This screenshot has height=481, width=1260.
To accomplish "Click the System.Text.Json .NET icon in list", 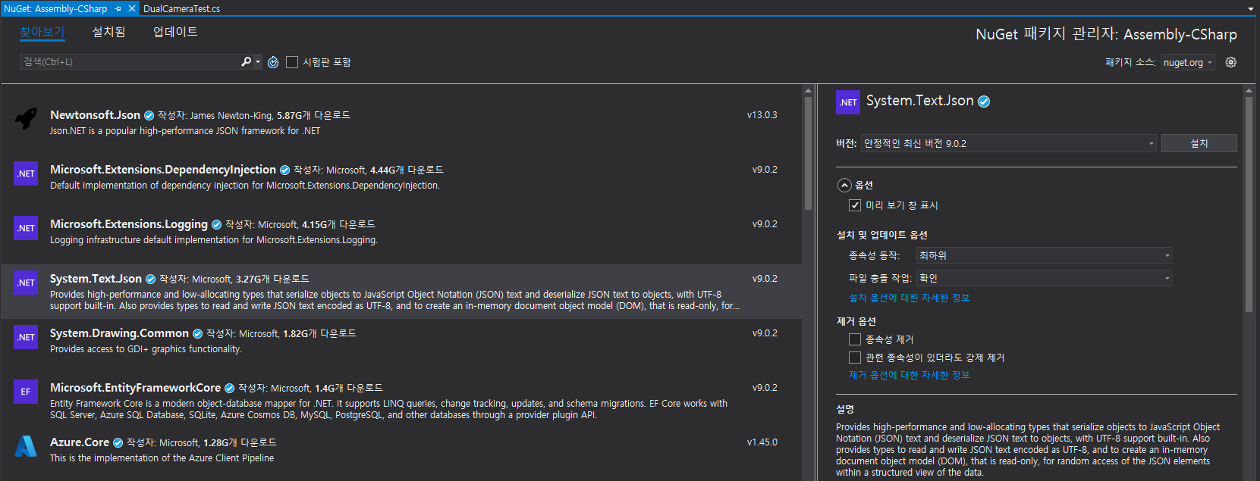I will point(26,283).
